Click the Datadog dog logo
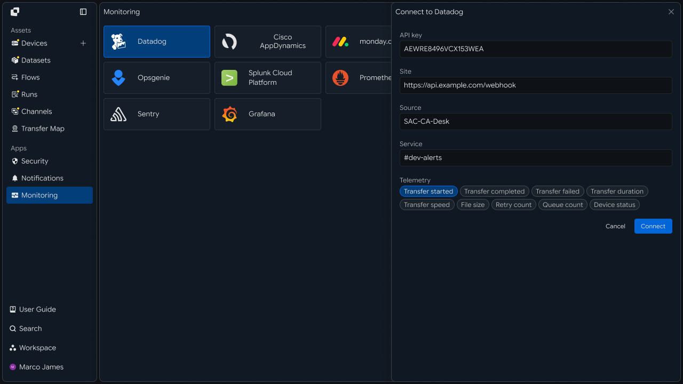 click(118, 42)
